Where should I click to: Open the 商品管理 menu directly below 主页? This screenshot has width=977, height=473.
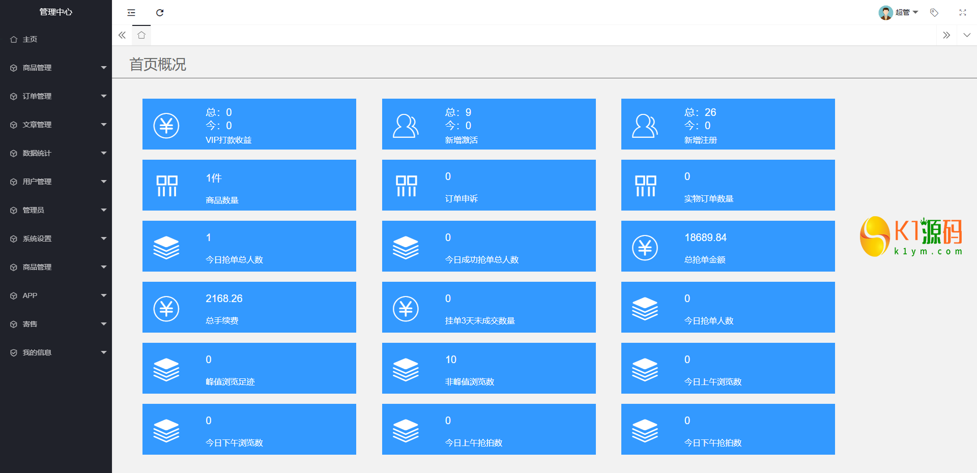pyautogui.click(x=56, y=68)
